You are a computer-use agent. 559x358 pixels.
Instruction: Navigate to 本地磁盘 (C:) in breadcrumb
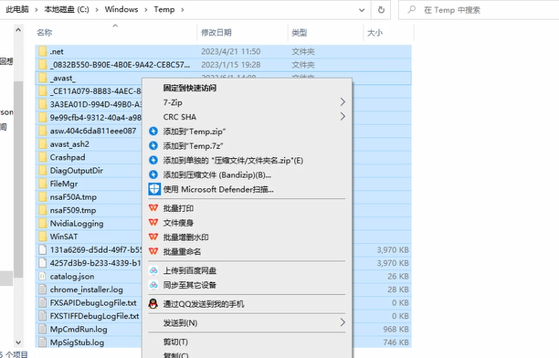(67, 10)
